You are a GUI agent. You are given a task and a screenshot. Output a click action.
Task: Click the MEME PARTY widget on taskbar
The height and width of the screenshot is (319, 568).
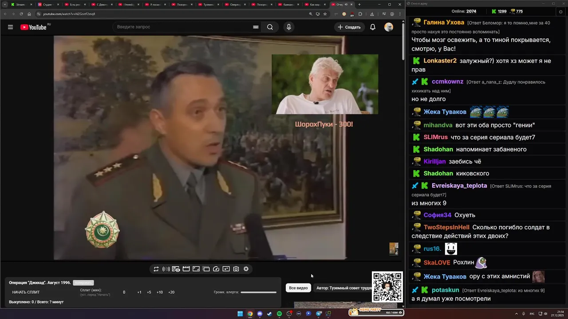pyautogui.click(x=376, y=312)
